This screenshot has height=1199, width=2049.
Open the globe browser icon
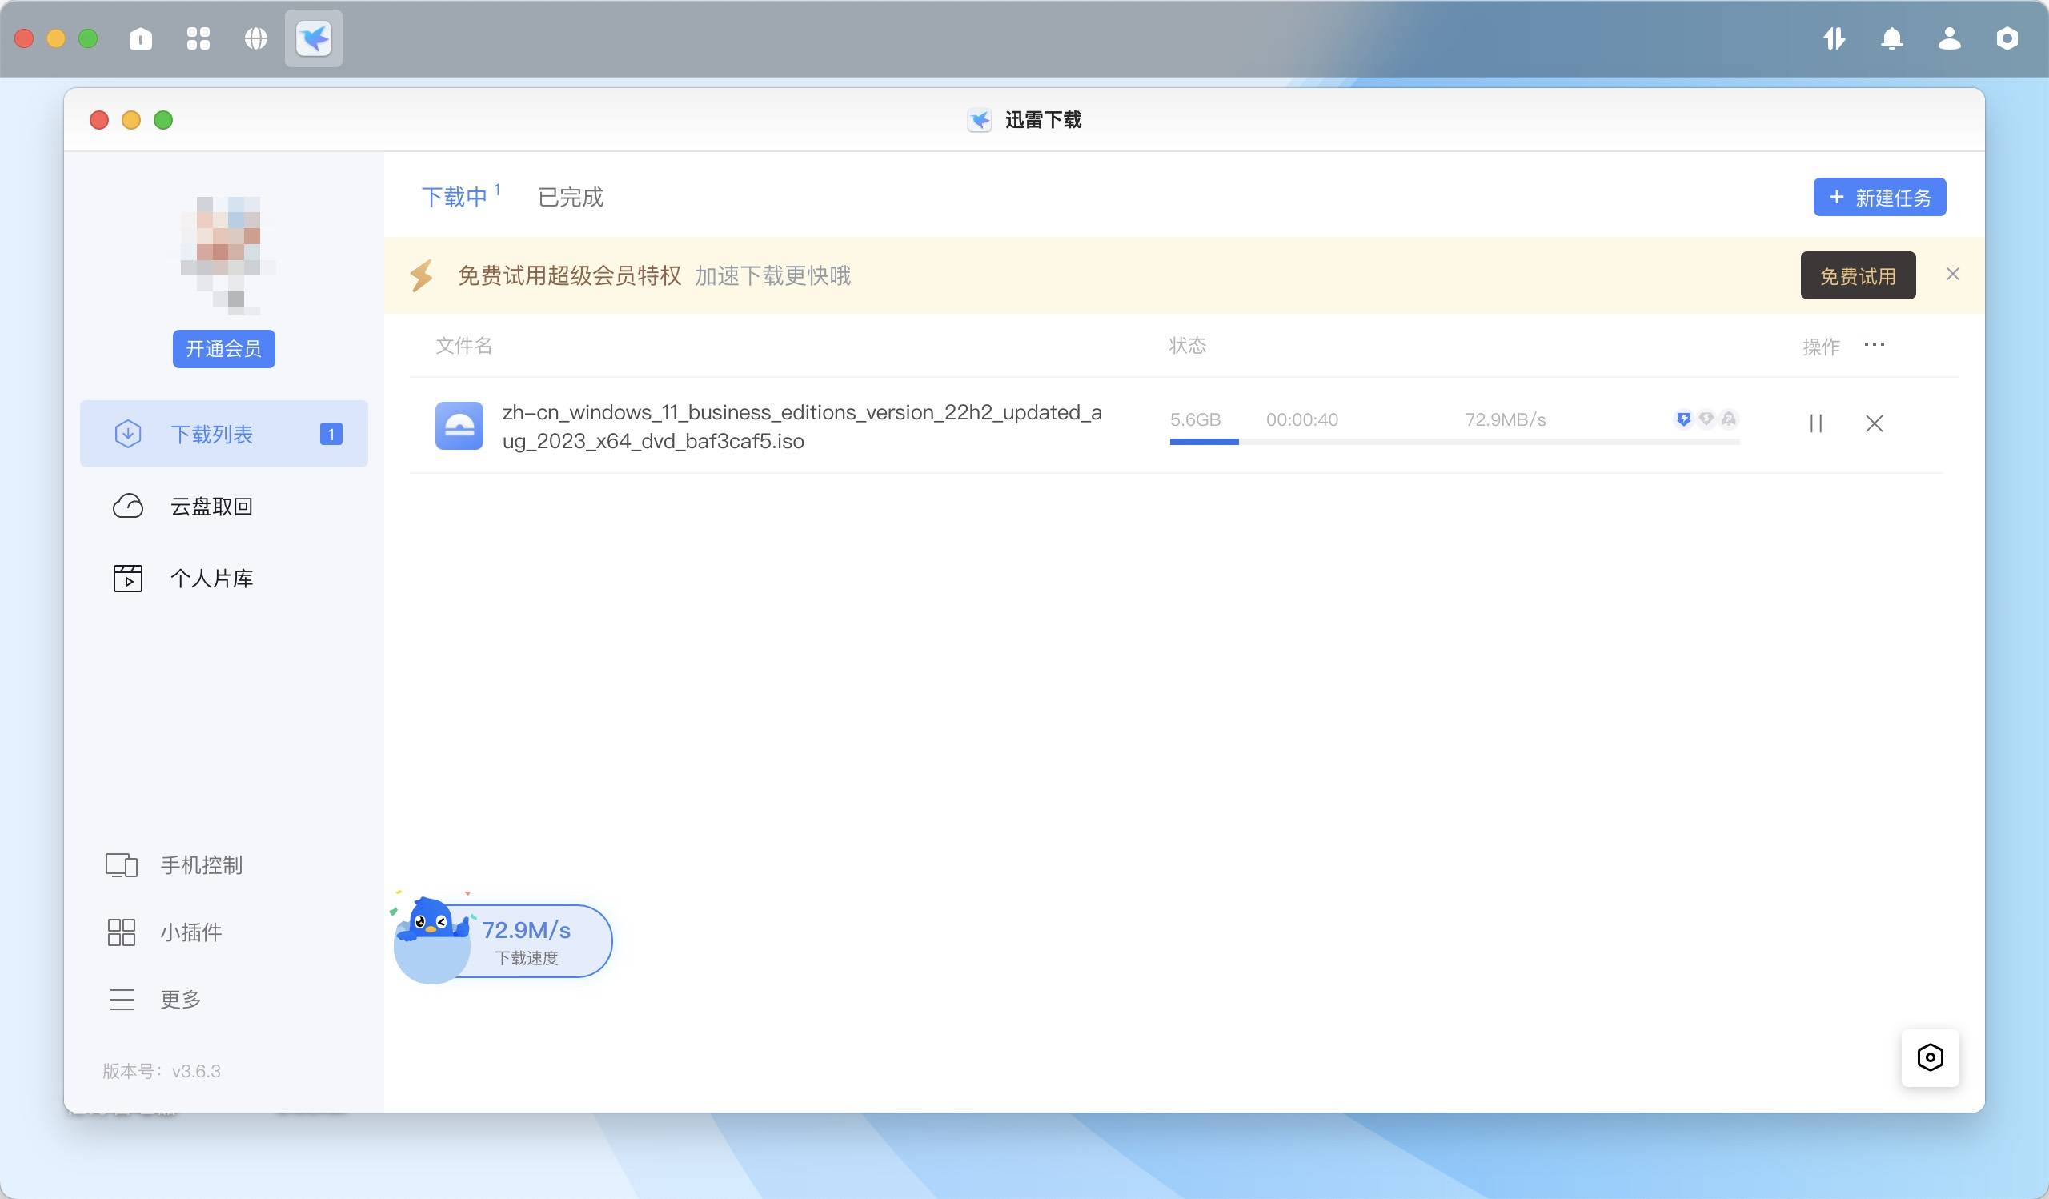coord(256,38)
